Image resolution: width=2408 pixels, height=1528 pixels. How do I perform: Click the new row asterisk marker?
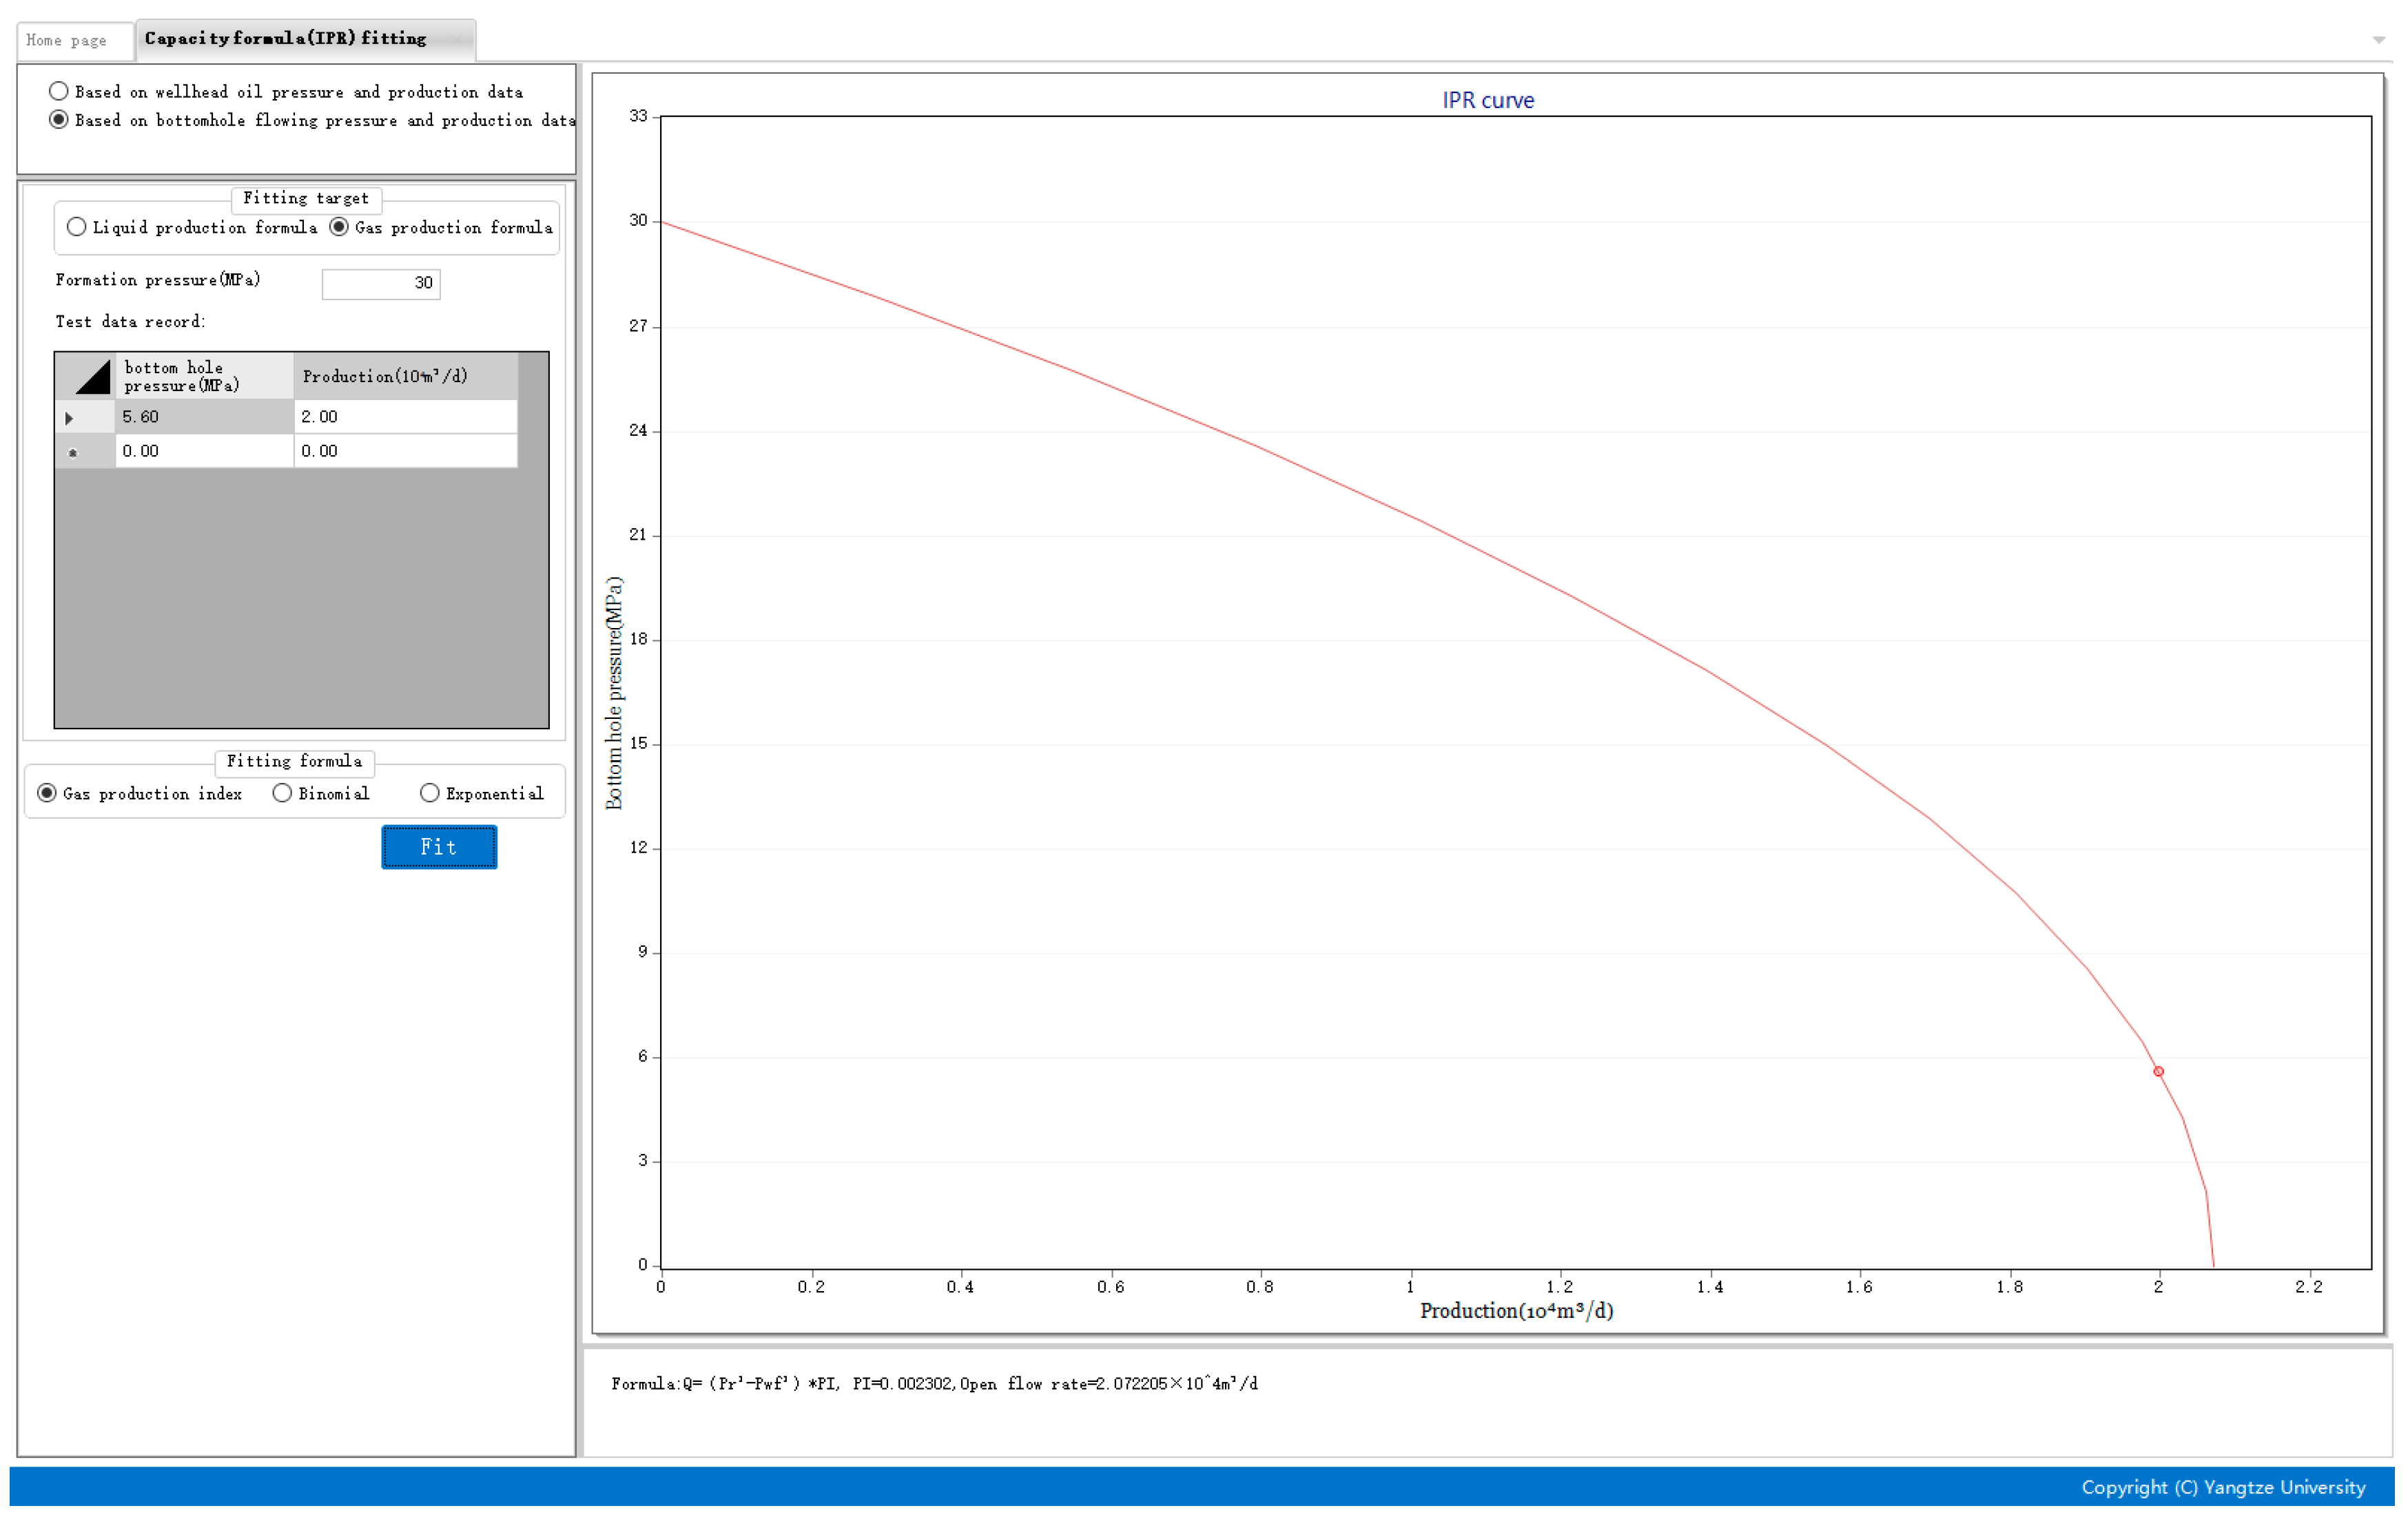tap(72, 452)
